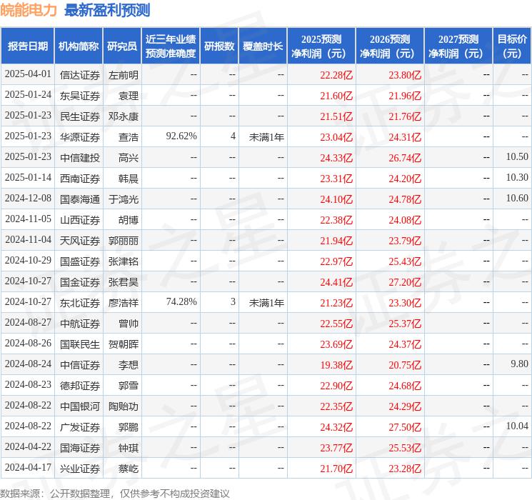Viewport: 532px width, 500px height.
Task: Click the 92.62% accuracy value
Action: 181,136
